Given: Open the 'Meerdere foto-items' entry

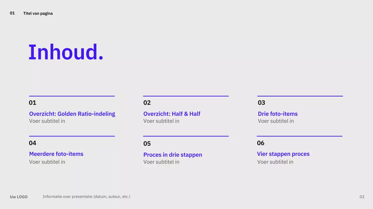Looking at the screenshot, I should 56,154.
